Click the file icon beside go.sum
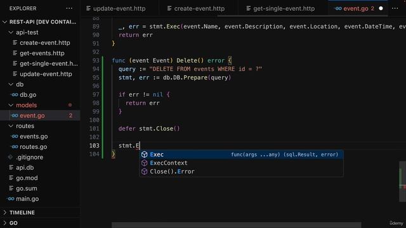The width and height of the screenshot is (406, 228). coord(11,188)
